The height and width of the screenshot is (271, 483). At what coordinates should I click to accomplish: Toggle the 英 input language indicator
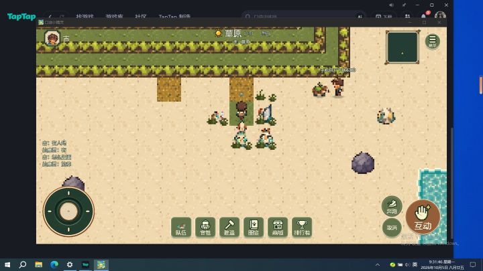[x=415, y=264]
